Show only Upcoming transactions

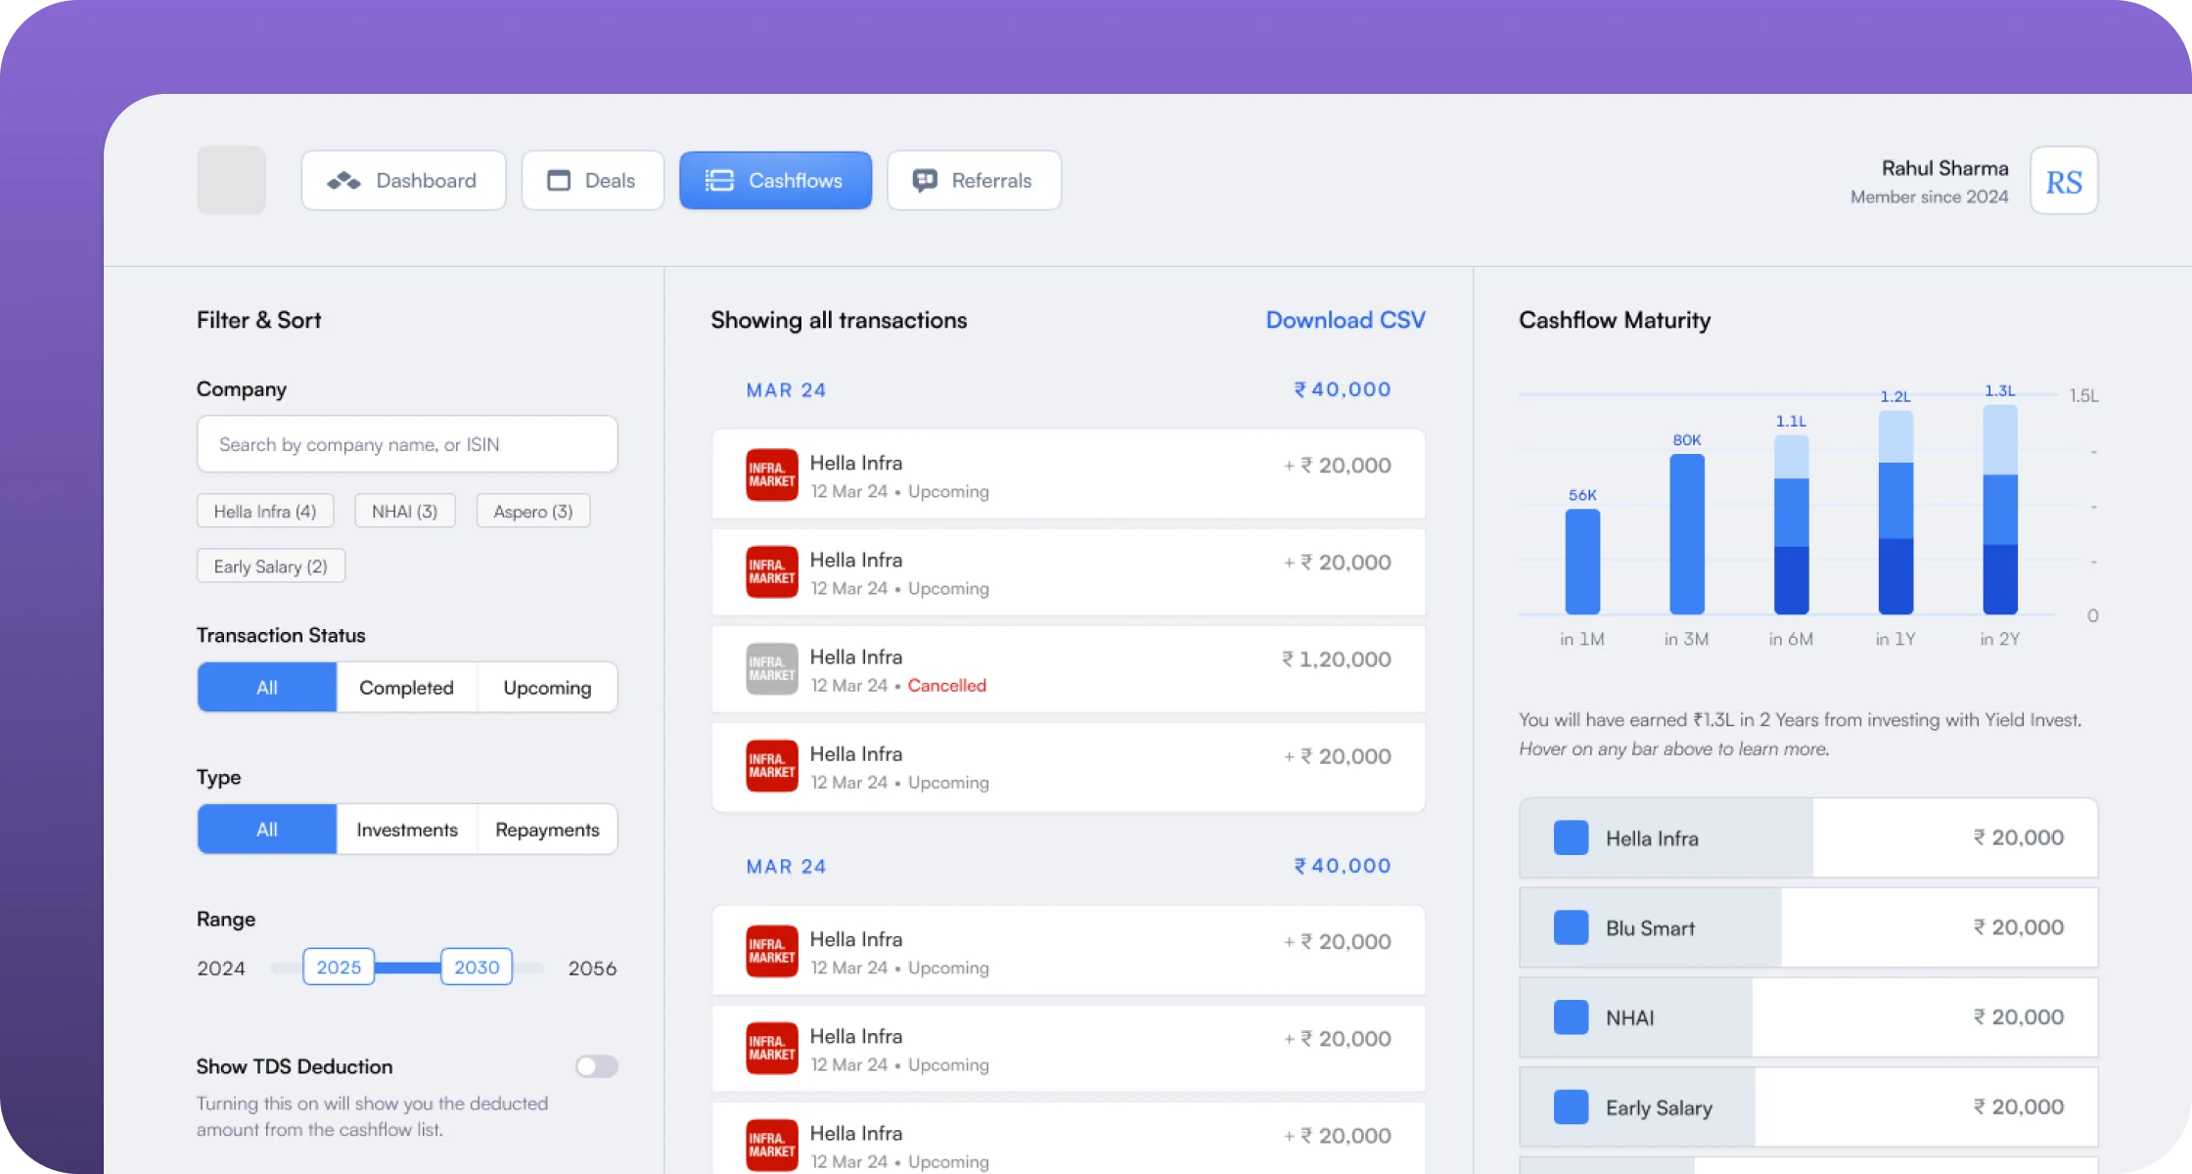(547, 687)
